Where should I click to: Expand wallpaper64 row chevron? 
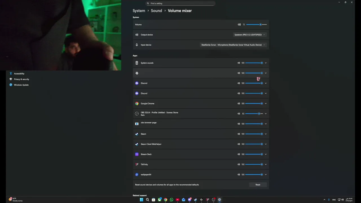click(x=266, y=175)
